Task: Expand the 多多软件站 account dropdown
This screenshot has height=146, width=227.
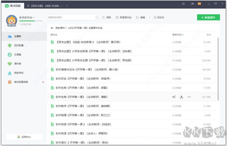Action: [x=34, y=17]
